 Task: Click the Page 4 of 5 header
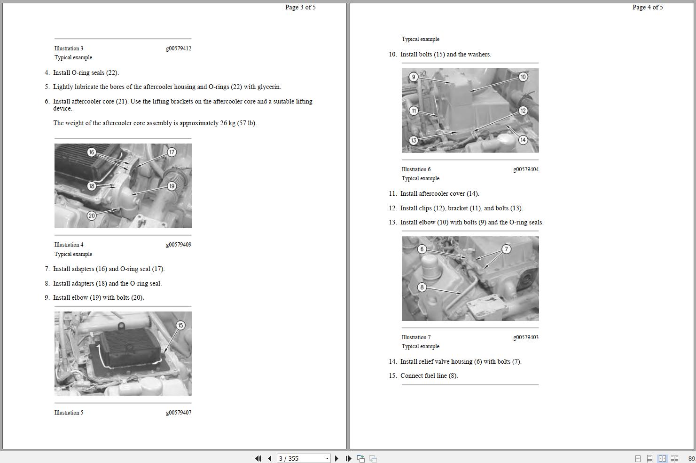[647, 7]
